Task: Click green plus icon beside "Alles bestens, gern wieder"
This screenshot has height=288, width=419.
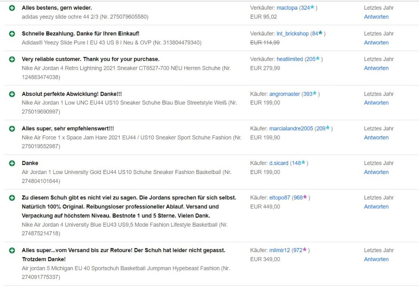Action: pyautogui.click(x=12, y=8)
